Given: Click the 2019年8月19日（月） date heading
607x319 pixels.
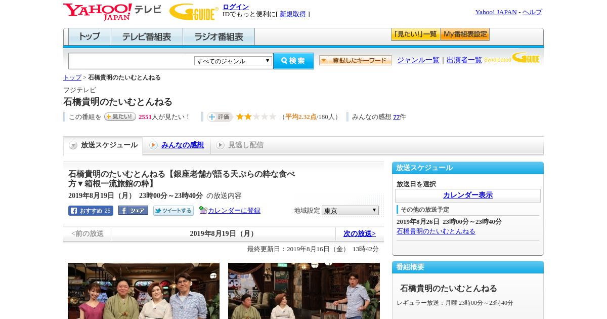Looking at the screenshot, I should coord(223,233).
